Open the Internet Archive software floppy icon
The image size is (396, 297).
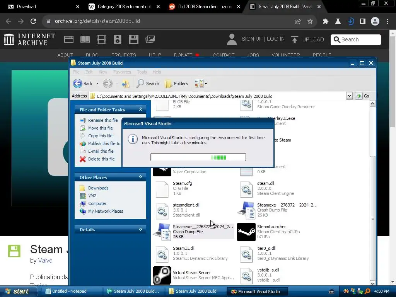pos(133,39)
